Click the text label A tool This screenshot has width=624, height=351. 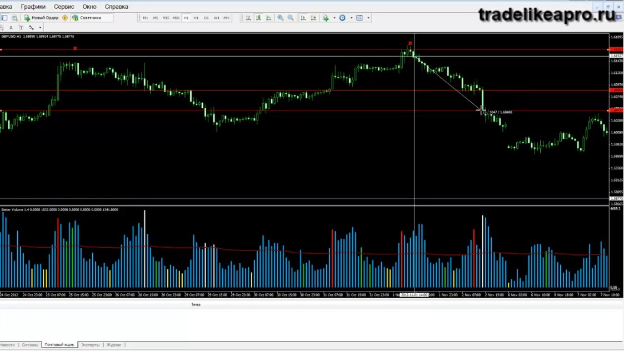pyautogui.click(x=11, y=27)
